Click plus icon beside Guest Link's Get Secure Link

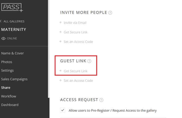pos(61,71)
